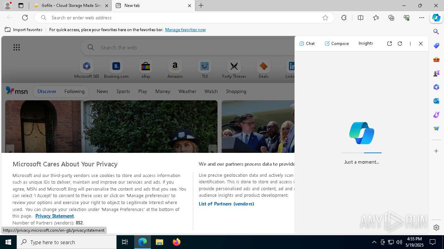Image resolution: width=444 pixels, height=249 pixels.
Task: Open the Play menu item
Action: click(143, 91)
